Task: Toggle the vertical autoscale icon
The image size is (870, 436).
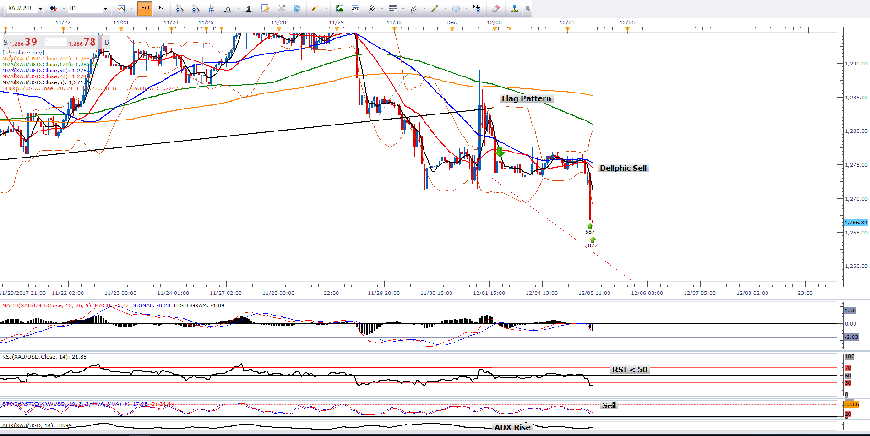Action: 249,8
